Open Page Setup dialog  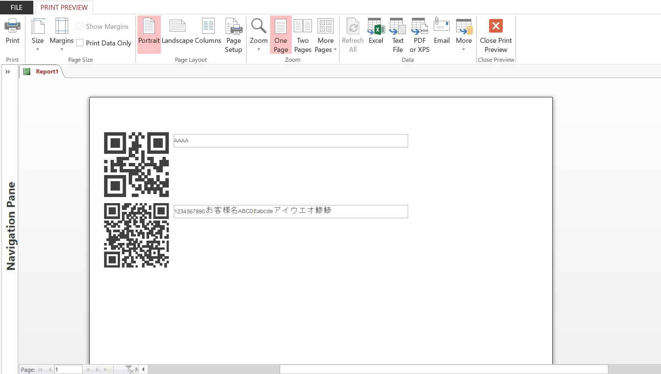pyautogui.click(x=234, y=35)
